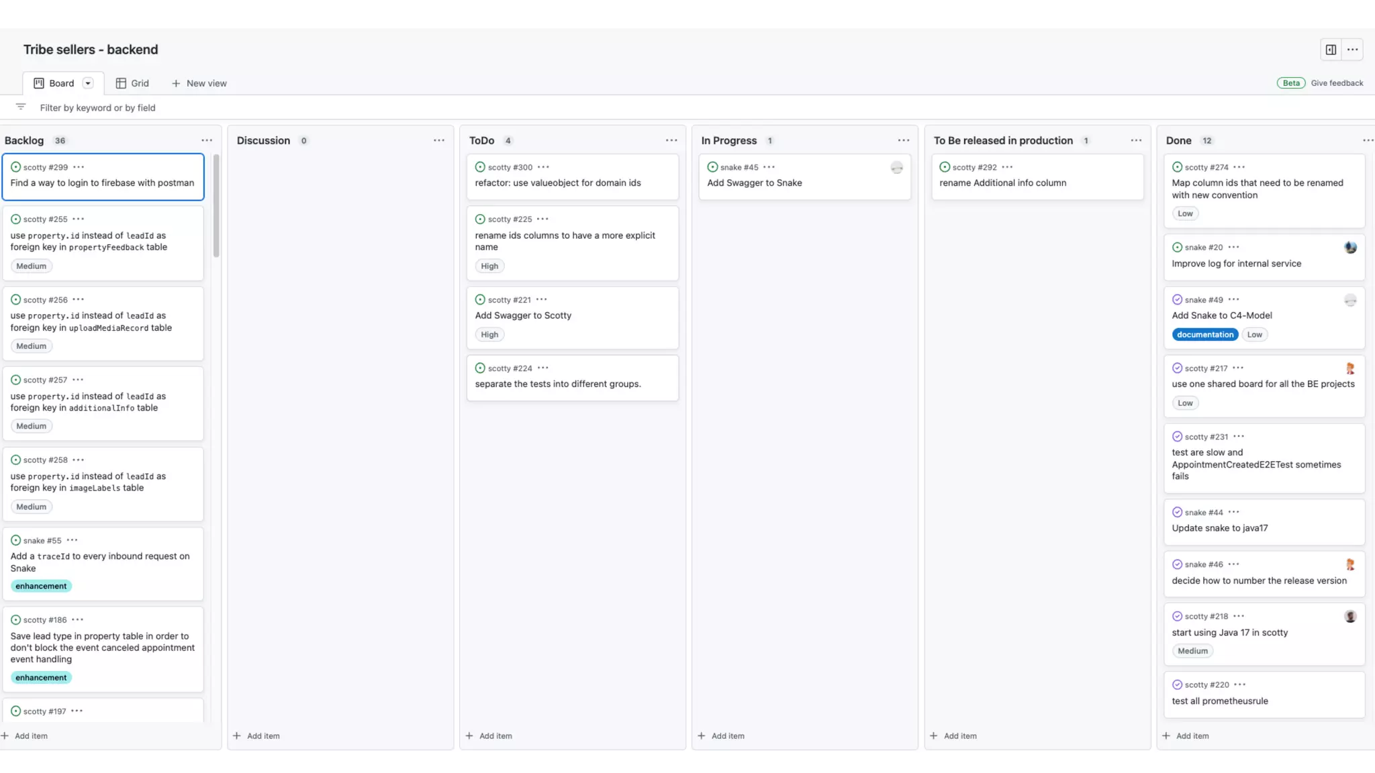The image size is (1375, 773).
Task: Click open issue icon on scotty #299
Action: click(15, 167)
